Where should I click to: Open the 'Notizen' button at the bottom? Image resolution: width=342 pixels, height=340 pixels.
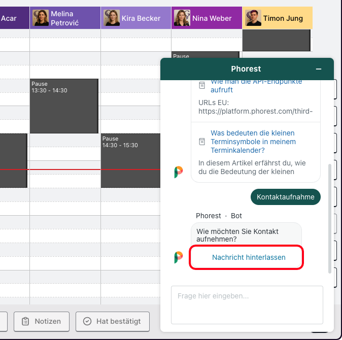coord(41,321)
